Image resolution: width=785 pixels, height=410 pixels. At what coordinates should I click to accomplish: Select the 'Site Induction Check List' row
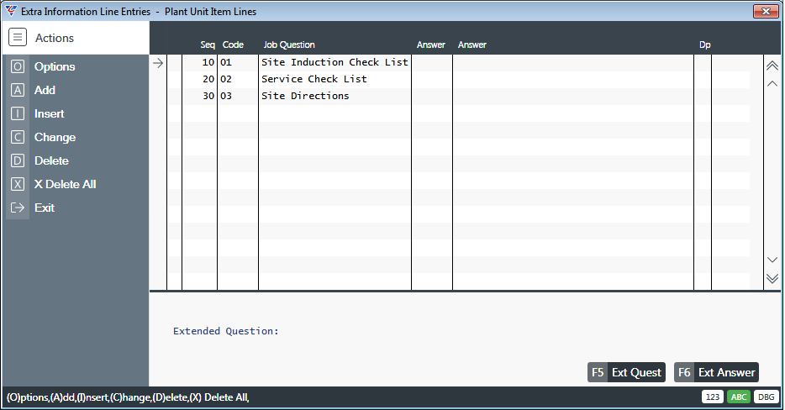coord(458,62)
